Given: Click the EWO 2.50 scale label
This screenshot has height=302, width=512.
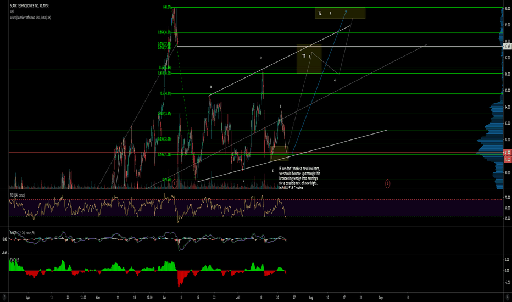Looking at the screenshot, I should click(508, 259).
